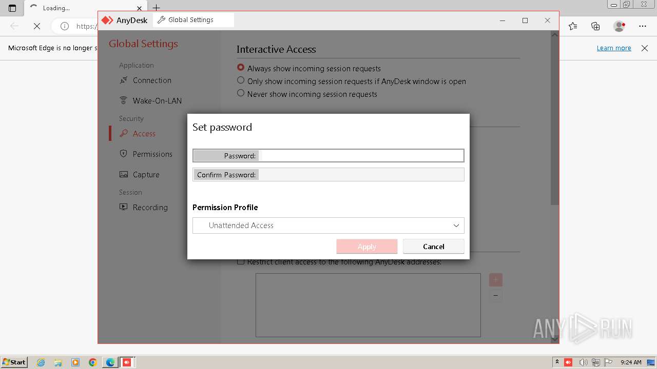Open Internet Explorer from taskbar

[x=41, y=362]
